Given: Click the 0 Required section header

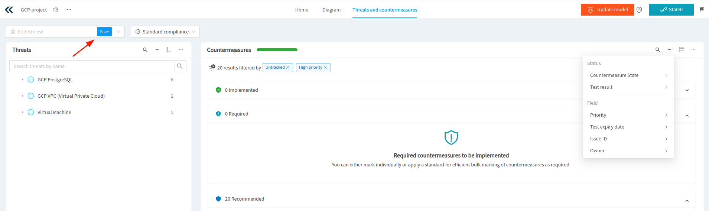Looking at the screenshot, I should [451, 114].
